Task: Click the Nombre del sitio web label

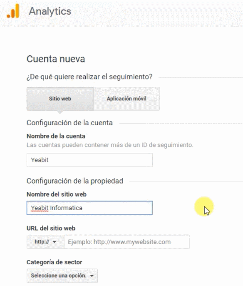Action: [x=57, y=194]
